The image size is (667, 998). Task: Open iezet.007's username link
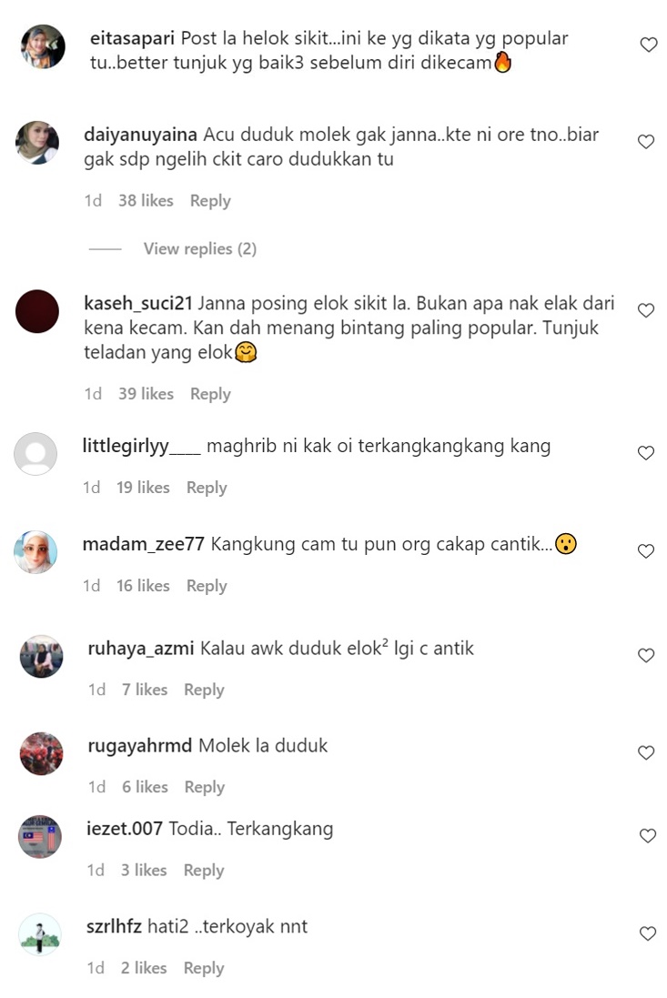coord(125,829)
